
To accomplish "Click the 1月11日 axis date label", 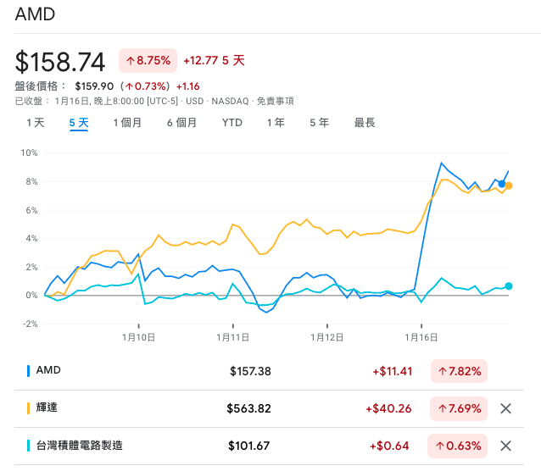I will [x=233, y=337].
